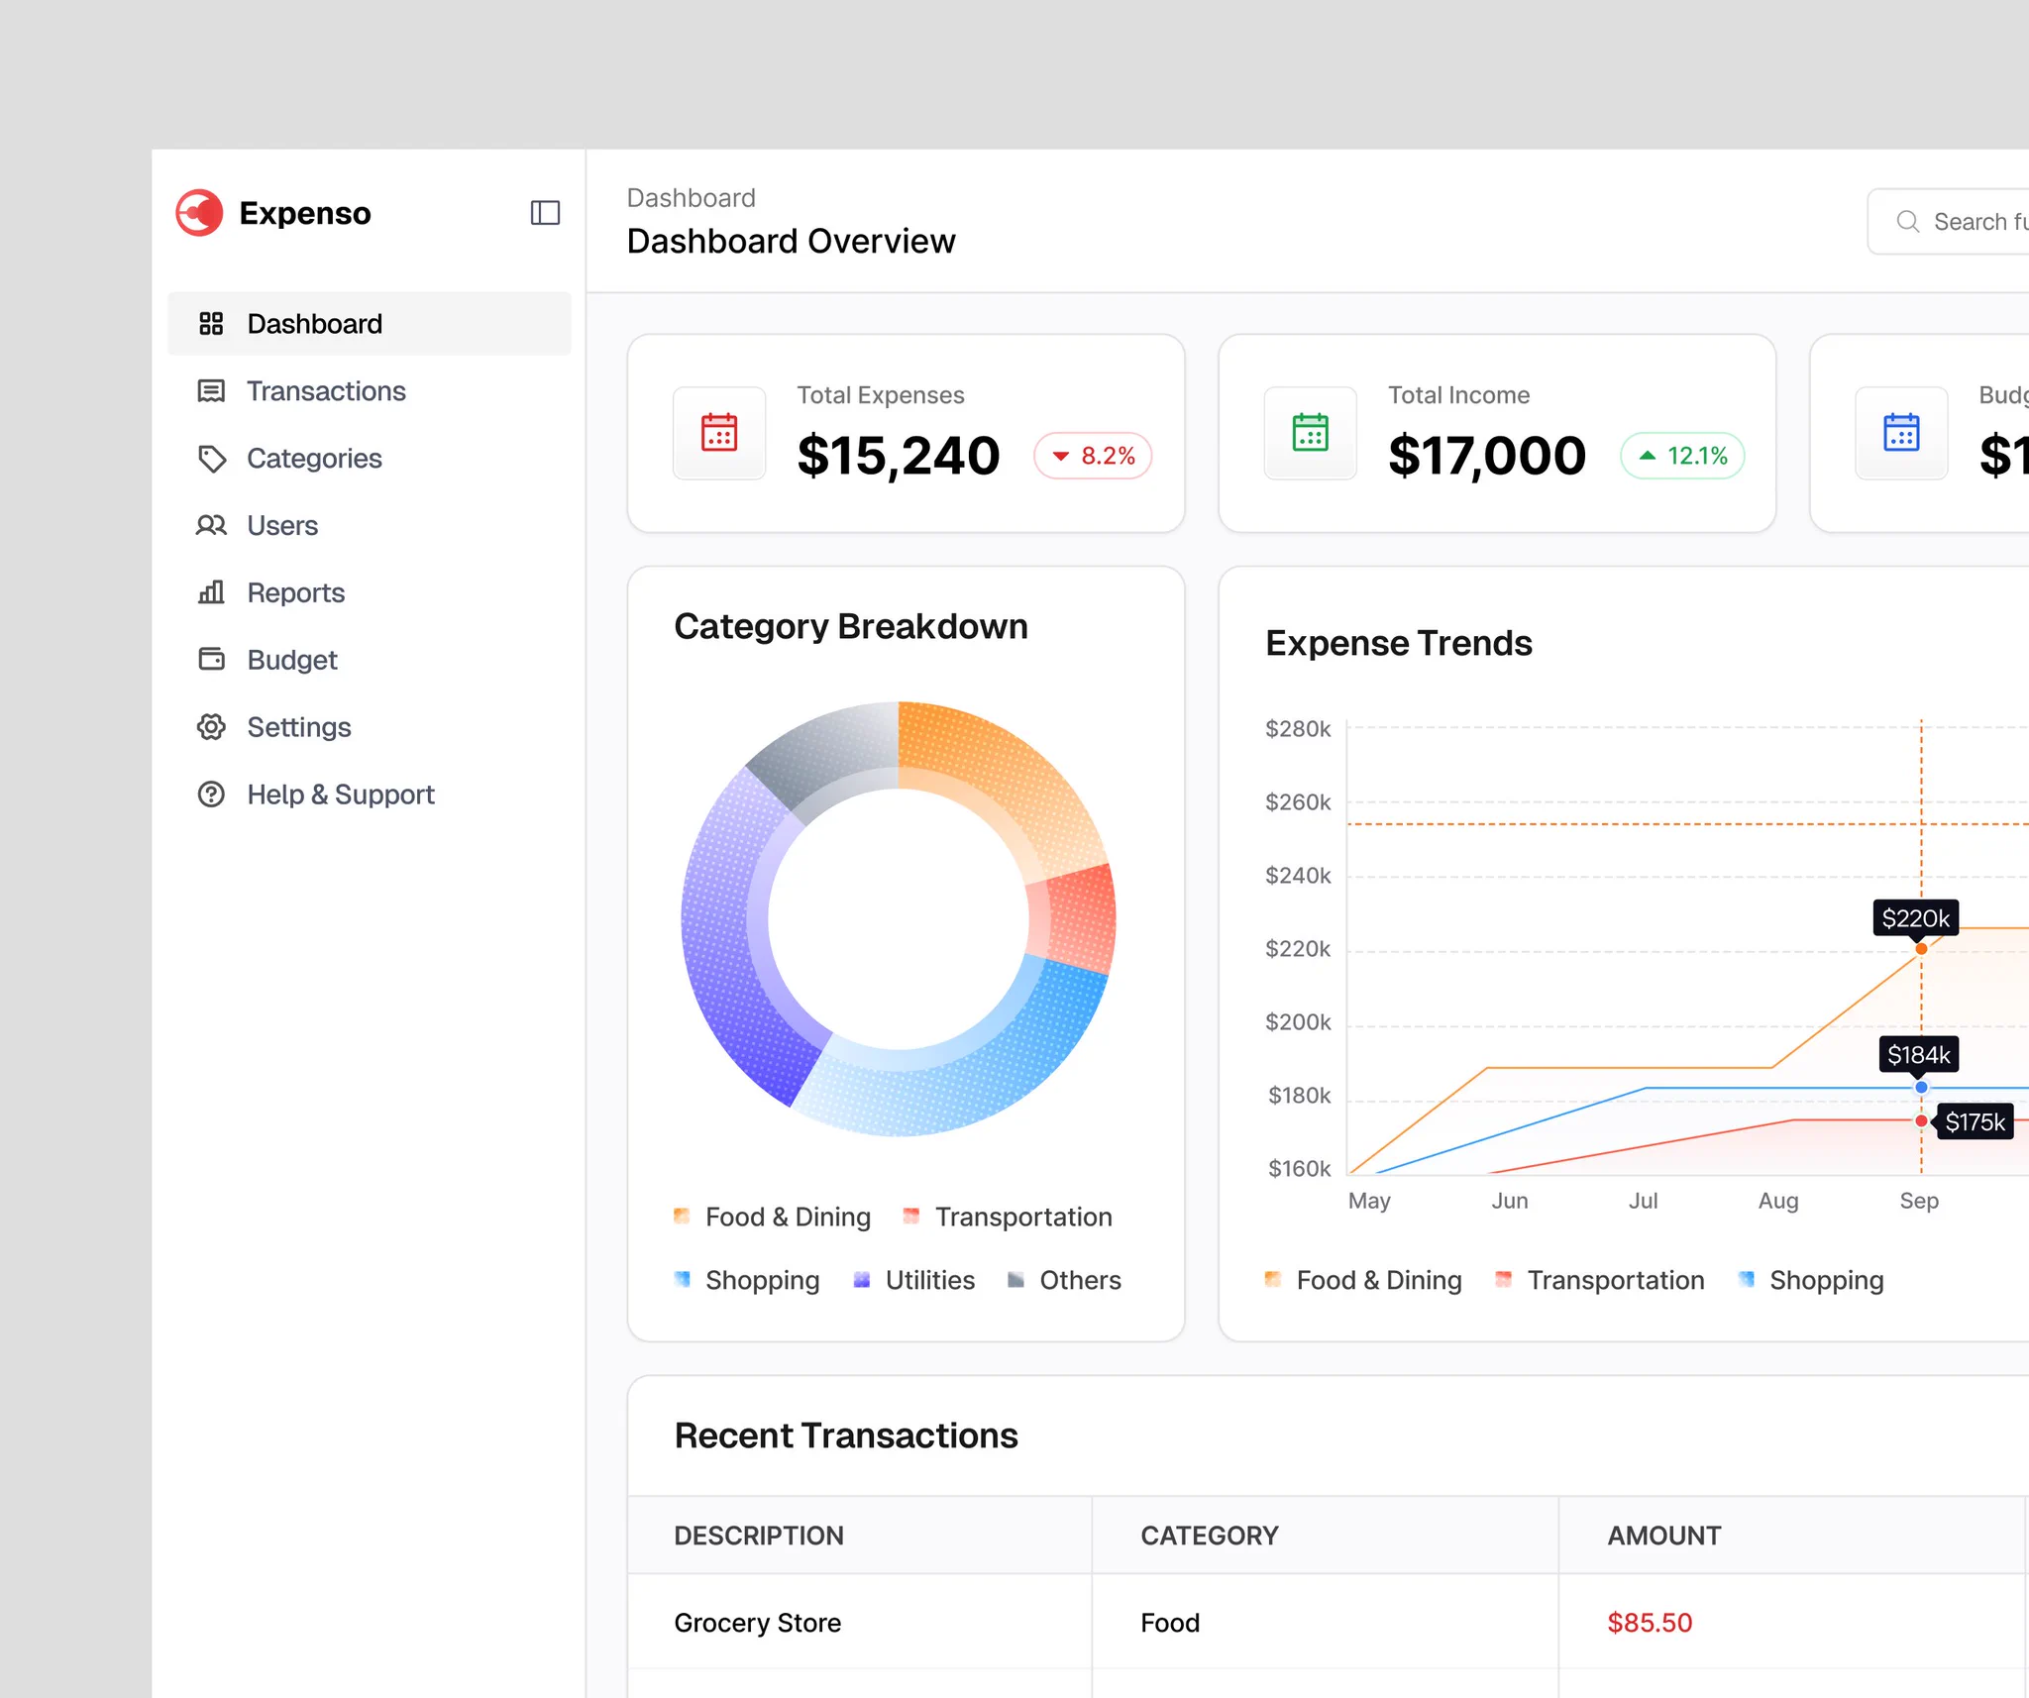Toggle Shopping legend in Category Breakdown
This screenshot has height=1698, width=2029.
pos(747,1280)
